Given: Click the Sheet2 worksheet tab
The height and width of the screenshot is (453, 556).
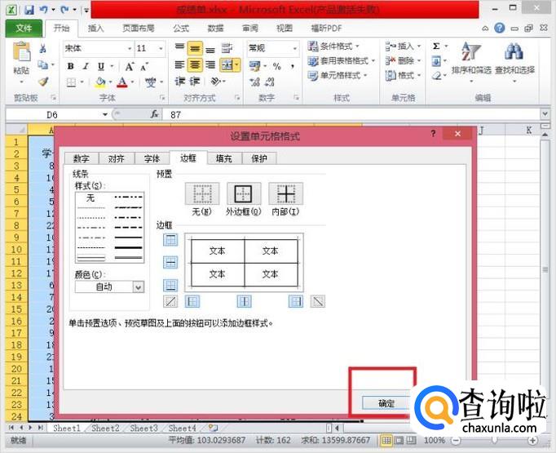Looking at the screenshot, I should click(x=105, y=429).
